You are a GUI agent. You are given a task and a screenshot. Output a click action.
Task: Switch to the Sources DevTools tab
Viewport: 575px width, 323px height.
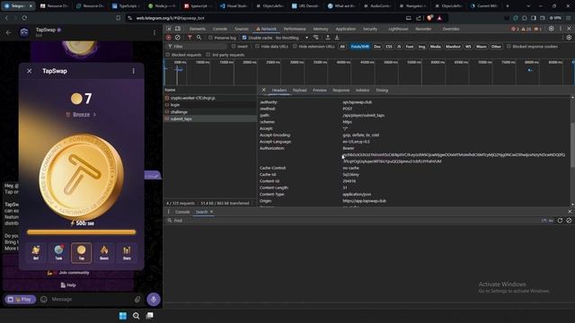tap(242, 29)
